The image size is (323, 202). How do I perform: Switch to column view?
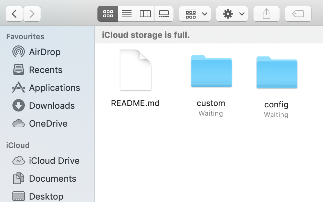[x=145, y=14]
